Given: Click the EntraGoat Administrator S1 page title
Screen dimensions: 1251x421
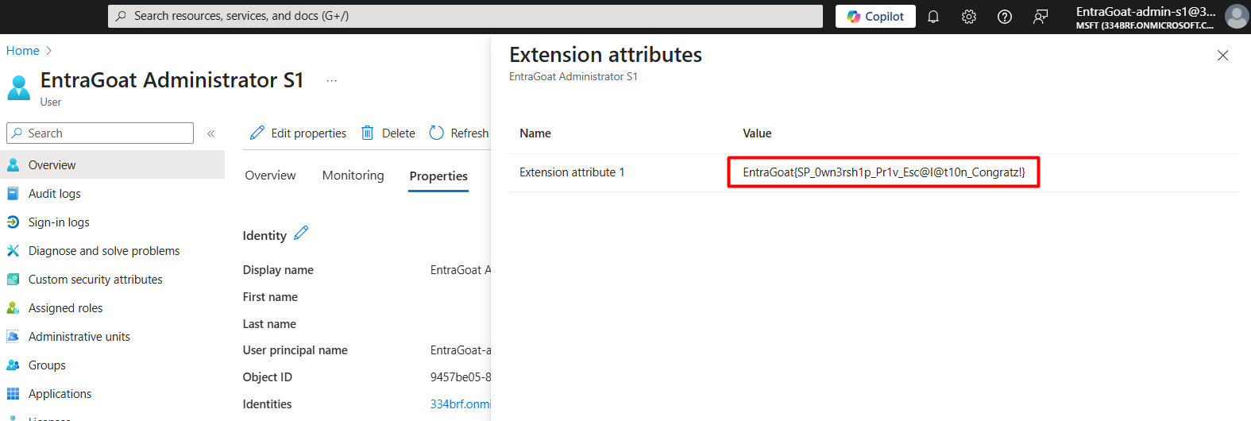Looking at the screenshot, I should pyautogui.click(x=172, y=80).
